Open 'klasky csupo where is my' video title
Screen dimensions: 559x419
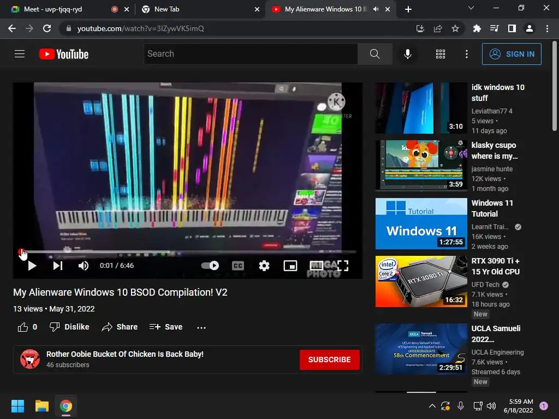[494, 151]
